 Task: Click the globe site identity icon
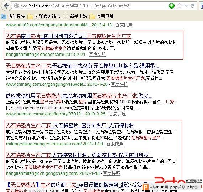click(16, 6)
